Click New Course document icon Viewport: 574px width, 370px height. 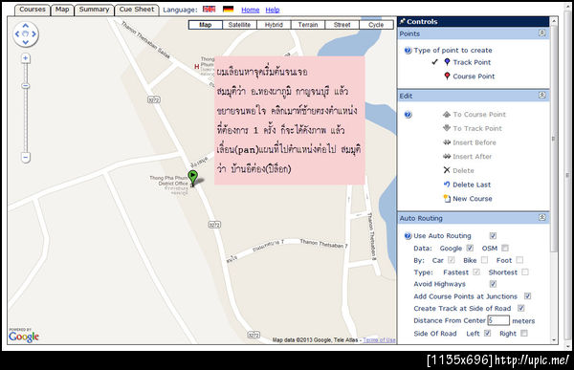(x=447, y=198)
